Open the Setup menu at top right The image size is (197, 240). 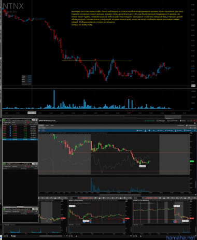(182, 121)
